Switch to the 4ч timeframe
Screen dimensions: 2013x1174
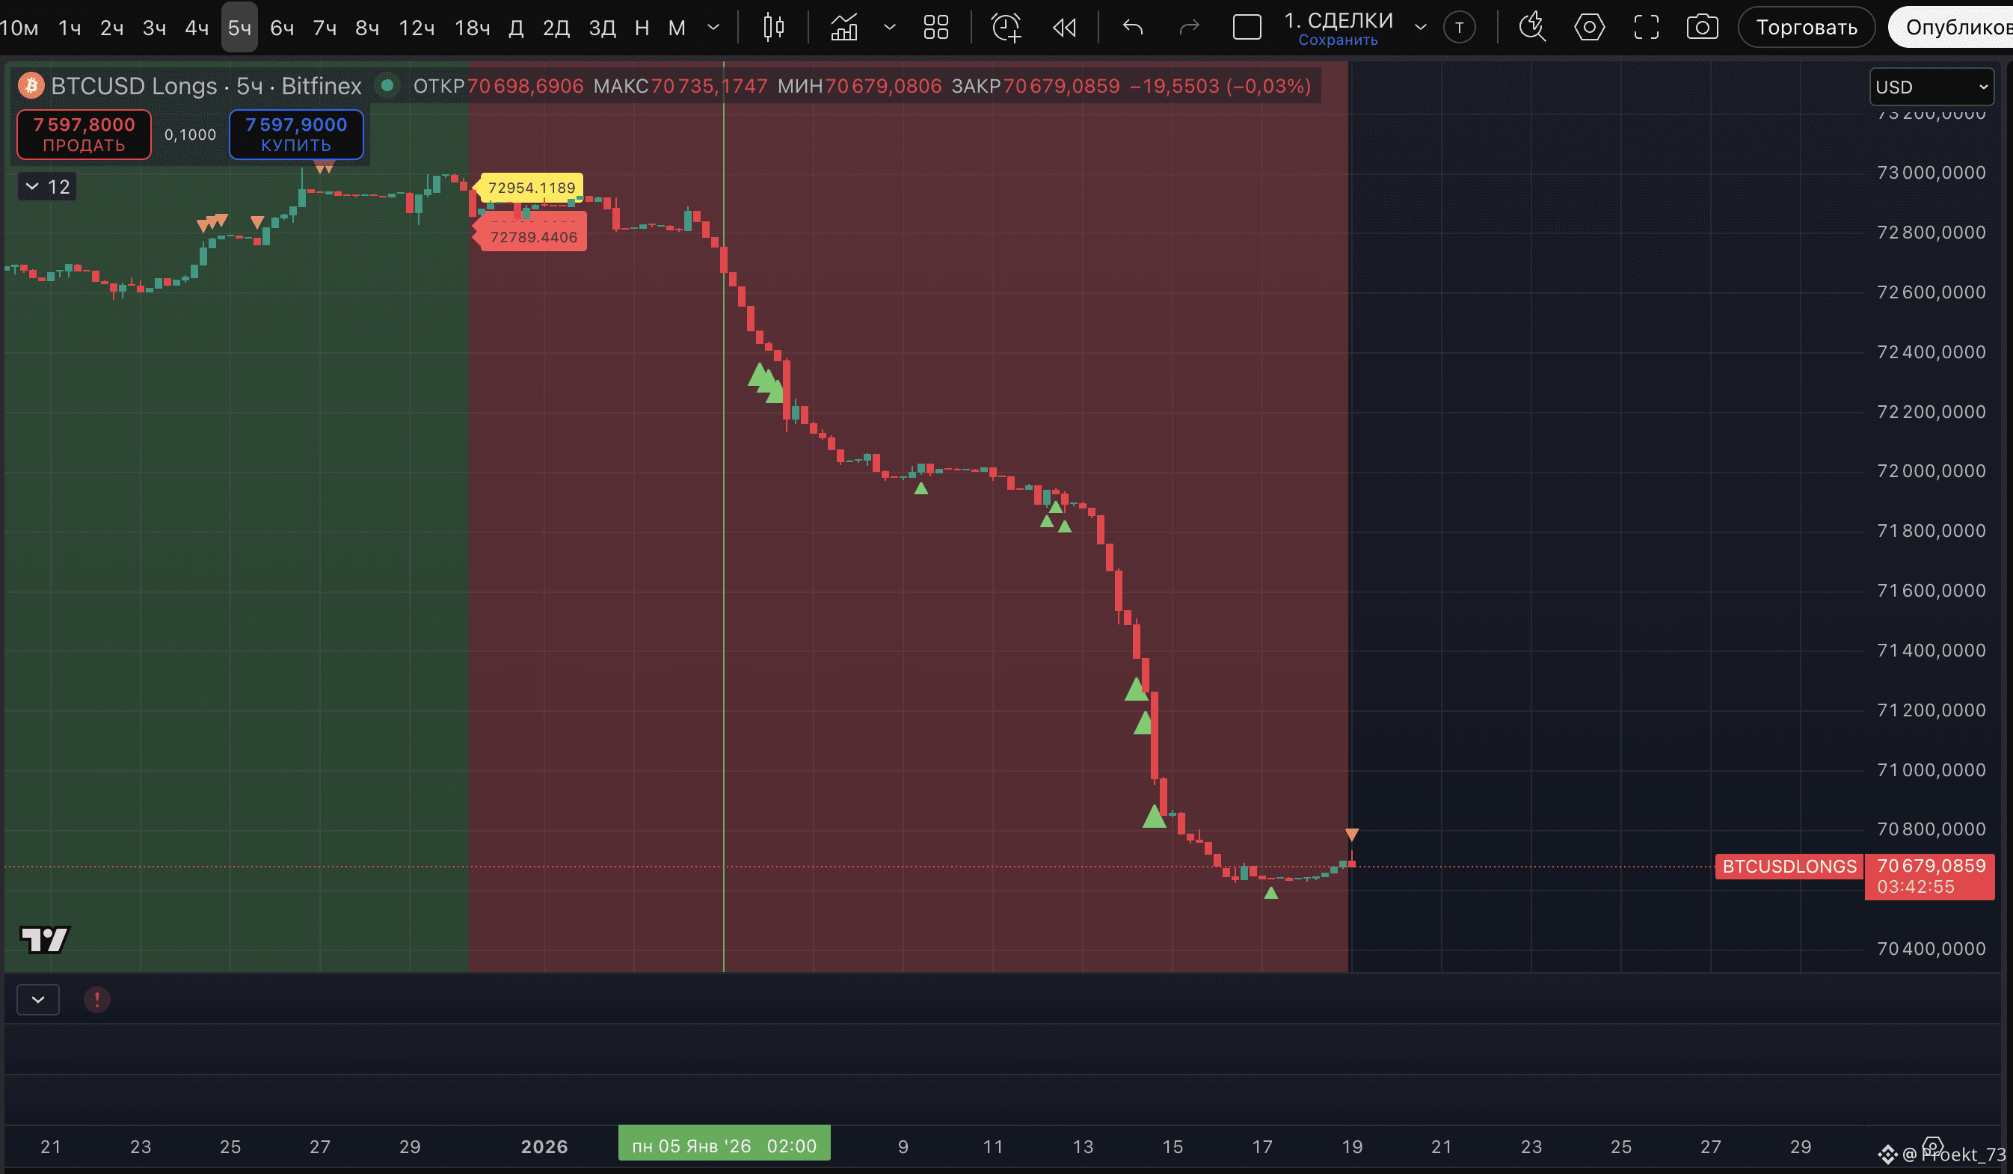click(x=197, y=28)
